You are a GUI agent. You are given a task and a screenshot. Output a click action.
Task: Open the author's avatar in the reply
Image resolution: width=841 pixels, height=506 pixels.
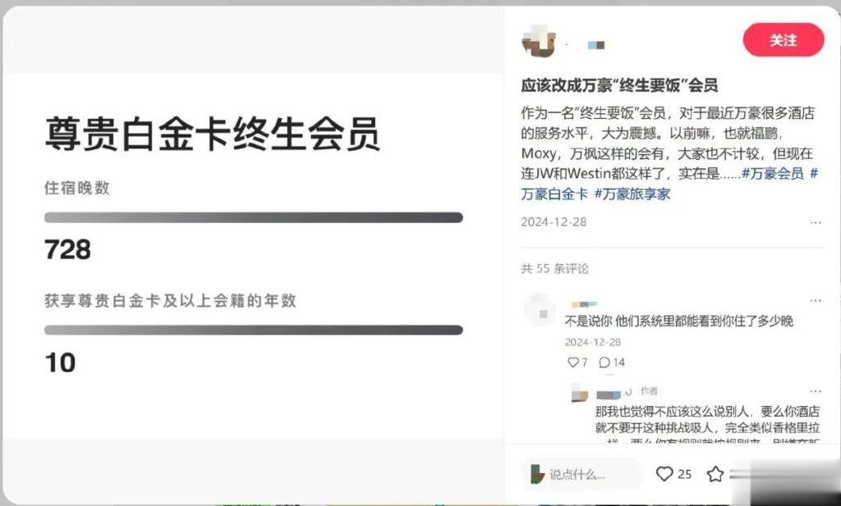pos(580,393)
